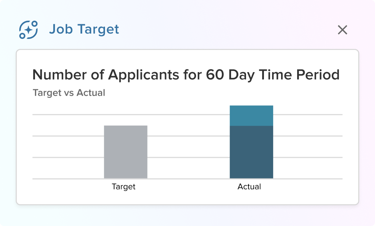Select the AI sparkle symbol in the logo
375x226 pixels.
pyautogui.click(x=28, y=29)
